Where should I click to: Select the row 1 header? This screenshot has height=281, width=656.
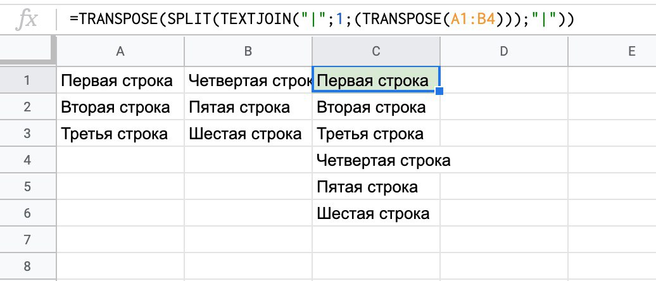[28, 80]
